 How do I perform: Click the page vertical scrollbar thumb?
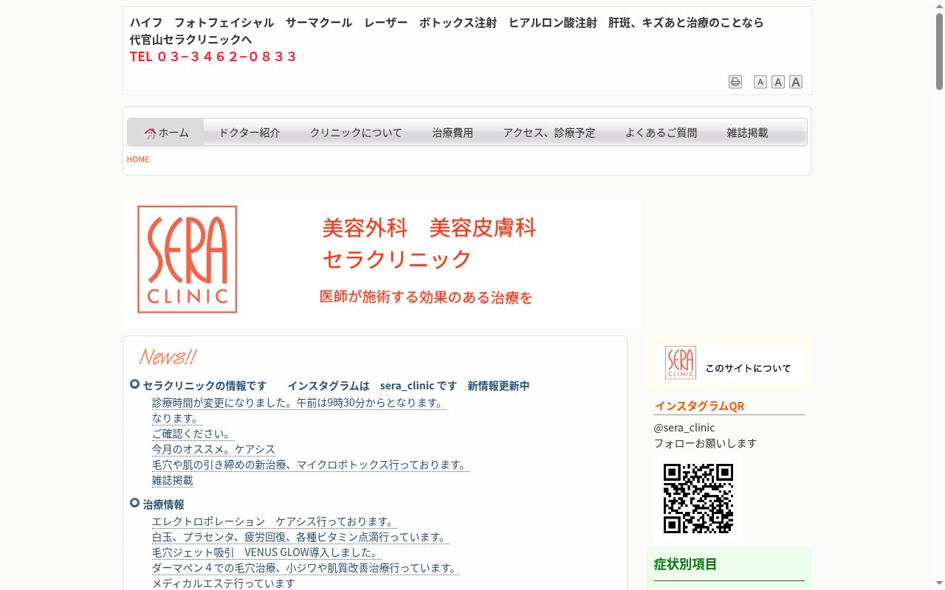[939, 52]
